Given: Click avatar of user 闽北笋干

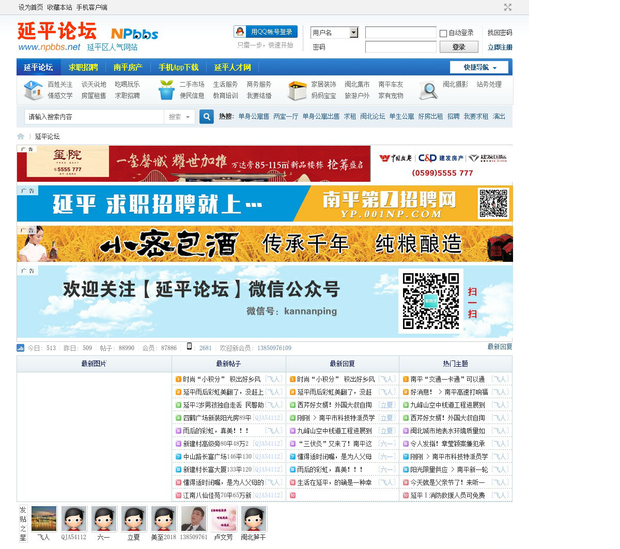Looking at the screenshot, I should (x=254, y=519).
